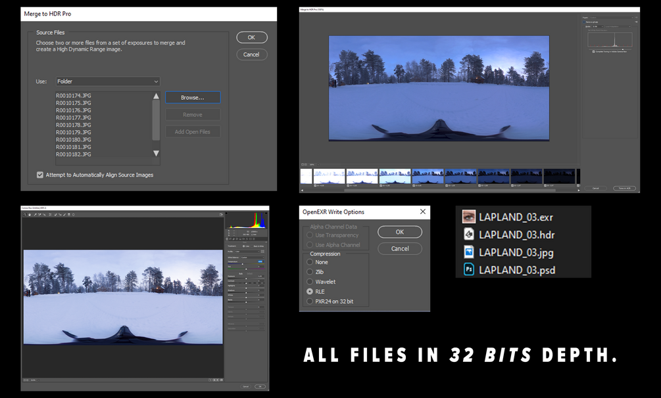Open the Use: Folder dropdown
This screenshot has height=398, width=661.
tap(108, 81)
